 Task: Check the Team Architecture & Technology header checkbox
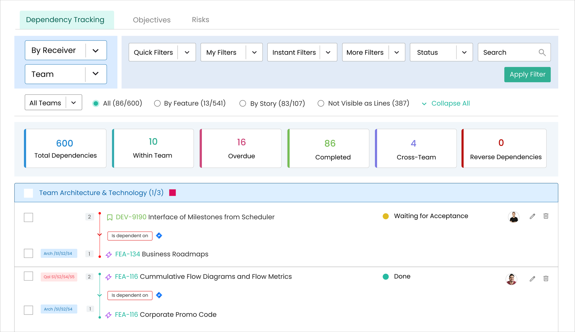point(28,193)
